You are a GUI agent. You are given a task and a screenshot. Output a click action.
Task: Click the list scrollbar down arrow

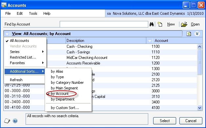(199, 108)
